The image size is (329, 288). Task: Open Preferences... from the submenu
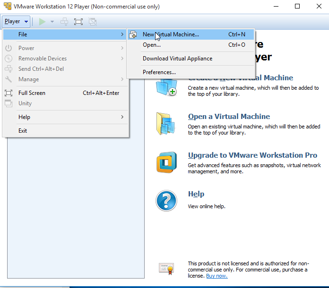[x=190, y=72]
